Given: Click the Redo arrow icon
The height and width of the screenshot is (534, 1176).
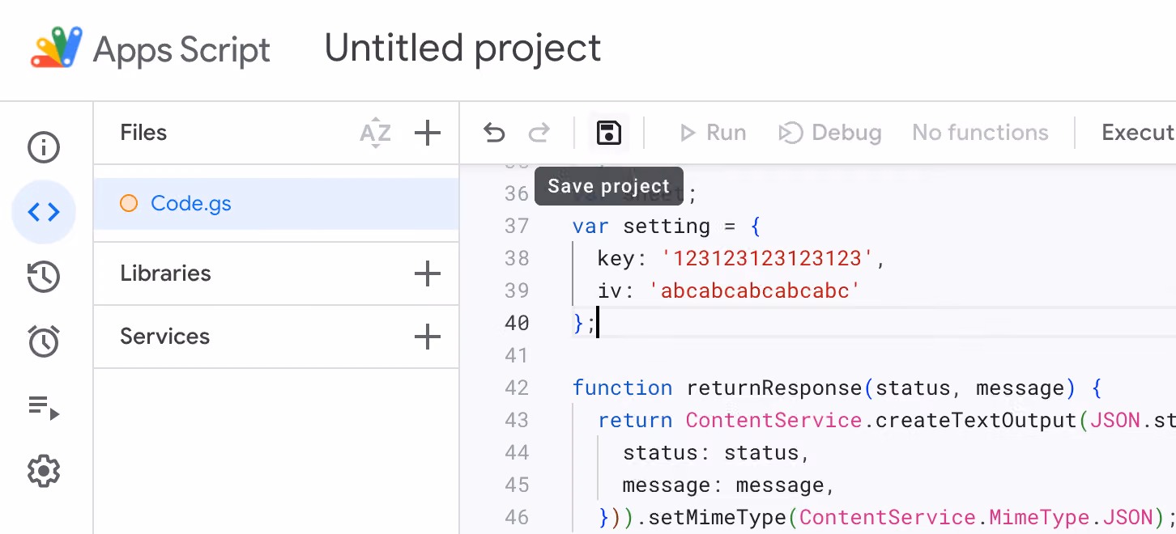Looking at the screenshot, I should tap(539, 133).
